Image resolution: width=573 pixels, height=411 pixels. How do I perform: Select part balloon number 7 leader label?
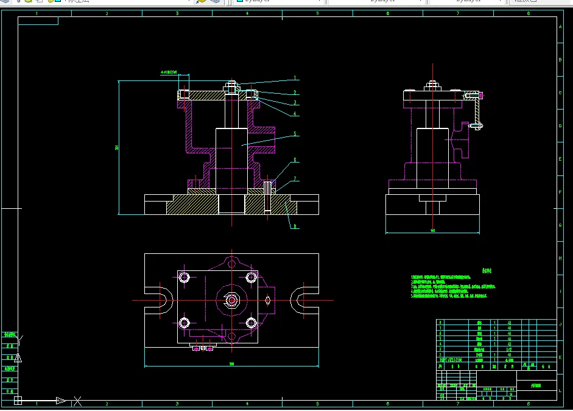coord(295,178)
